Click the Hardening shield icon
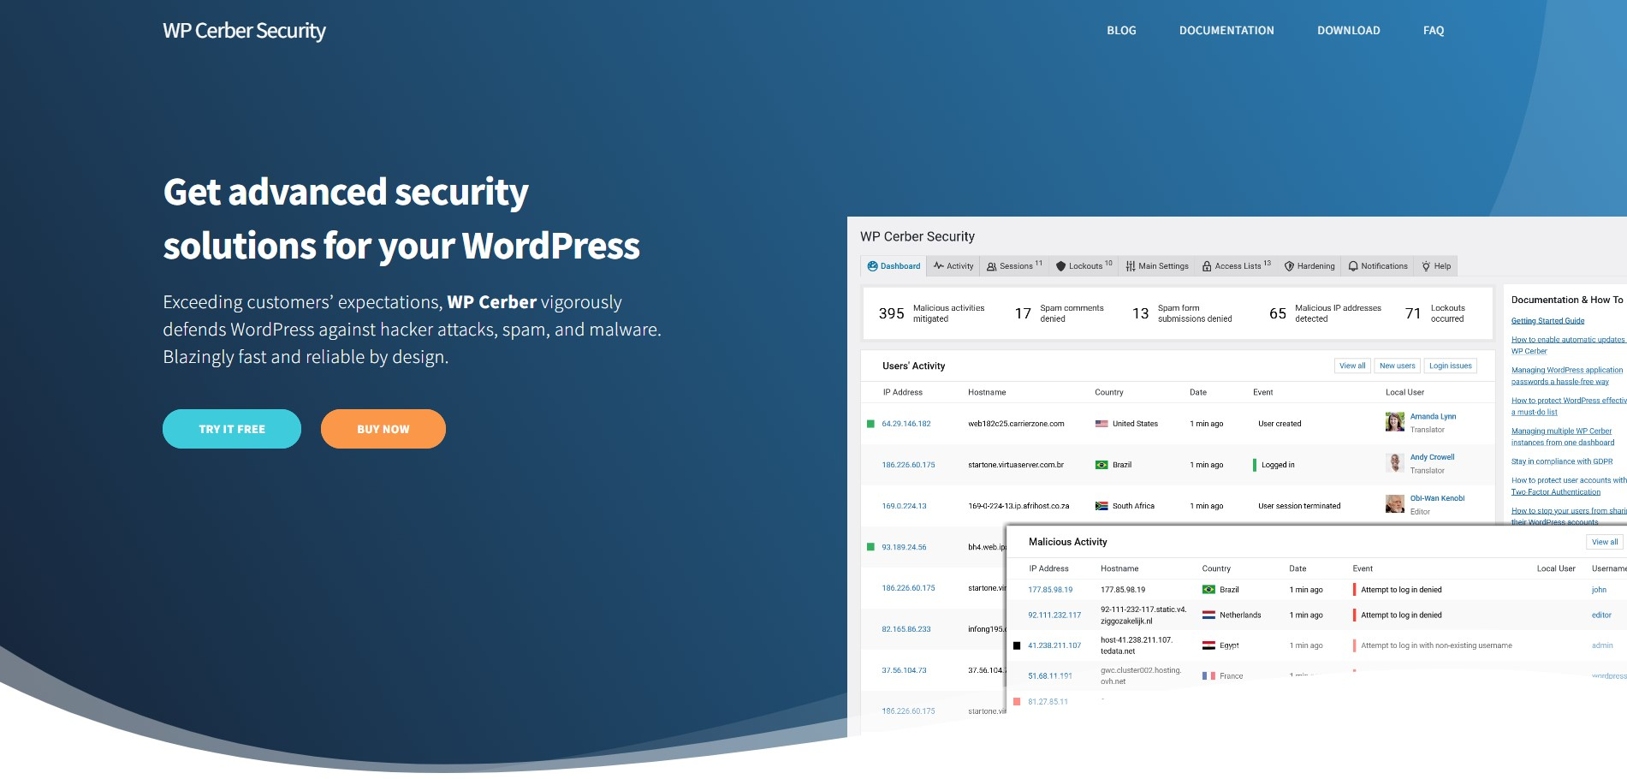1627x779 pixels. click(1289, 266)
